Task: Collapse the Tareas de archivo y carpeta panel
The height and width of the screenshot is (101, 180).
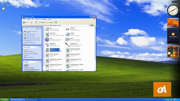Action: [40, 29]
